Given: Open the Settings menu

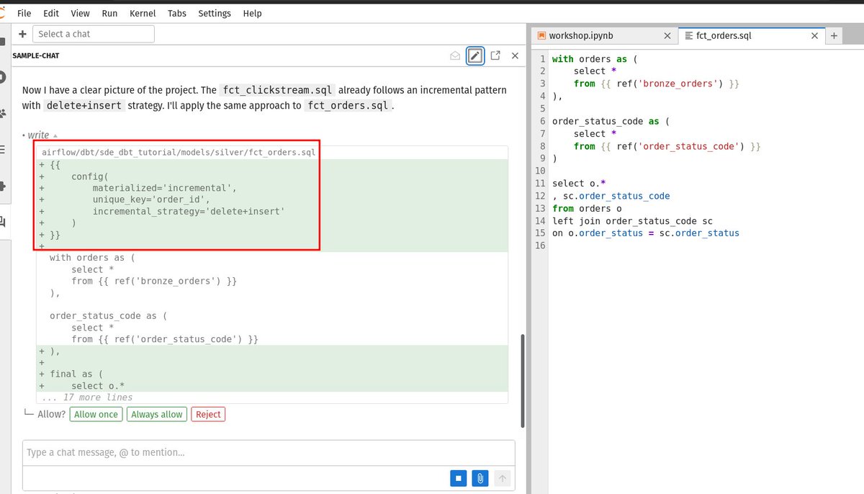Looking at the screenshot, I should (215, 13).
